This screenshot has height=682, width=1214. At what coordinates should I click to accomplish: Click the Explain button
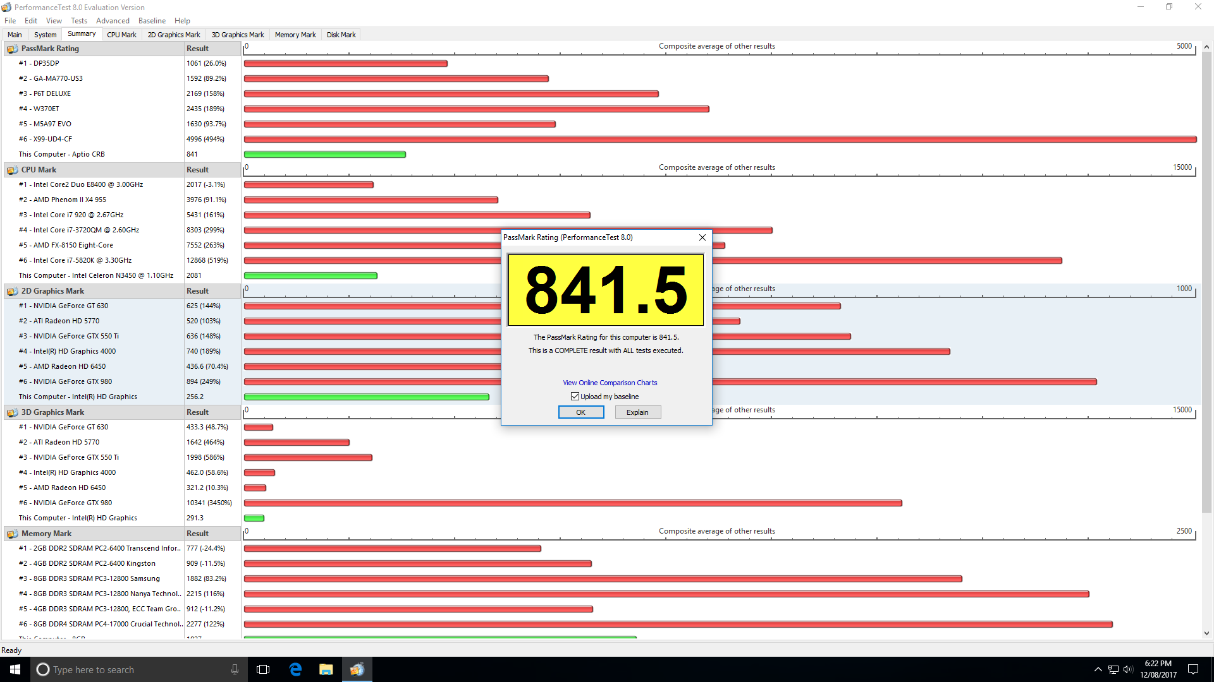pyautogui.click(x=637, y=412)
